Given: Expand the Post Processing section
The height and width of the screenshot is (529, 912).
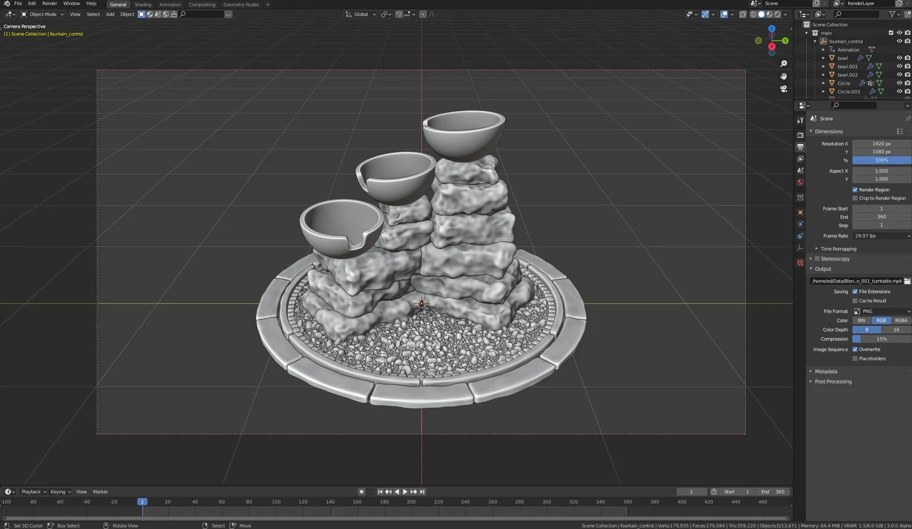Looking at the screenshot, I should coord(832,382).
